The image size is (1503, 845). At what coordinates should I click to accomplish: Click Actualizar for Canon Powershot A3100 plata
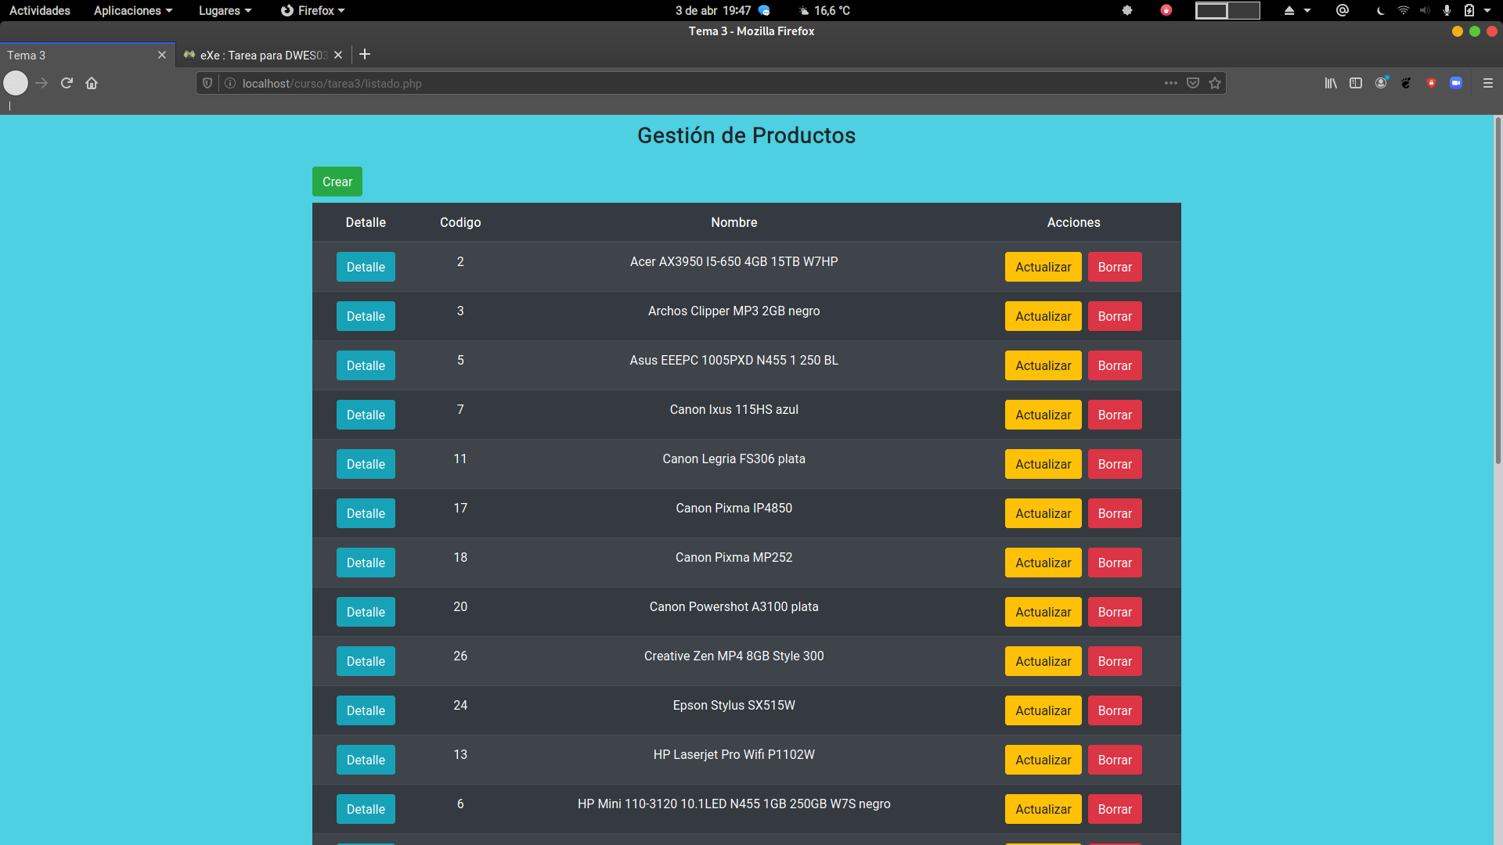click(x=1043, y=612)
